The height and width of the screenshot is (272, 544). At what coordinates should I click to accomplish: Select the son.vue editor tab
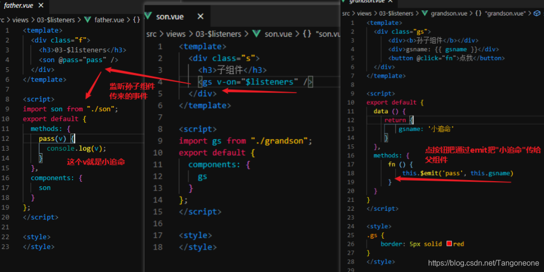point(170,16)
